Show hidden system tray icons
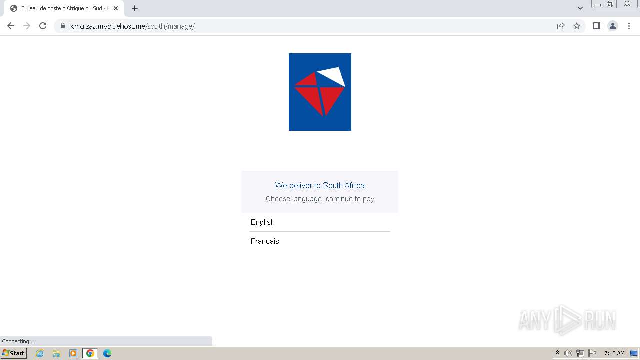This screenshot has width=640, height=360. click(x=558, y=353)
